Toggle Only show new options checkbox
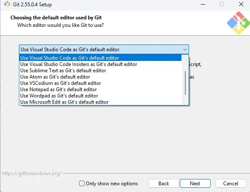Screen dimensions: 250x192 [82, 184]
